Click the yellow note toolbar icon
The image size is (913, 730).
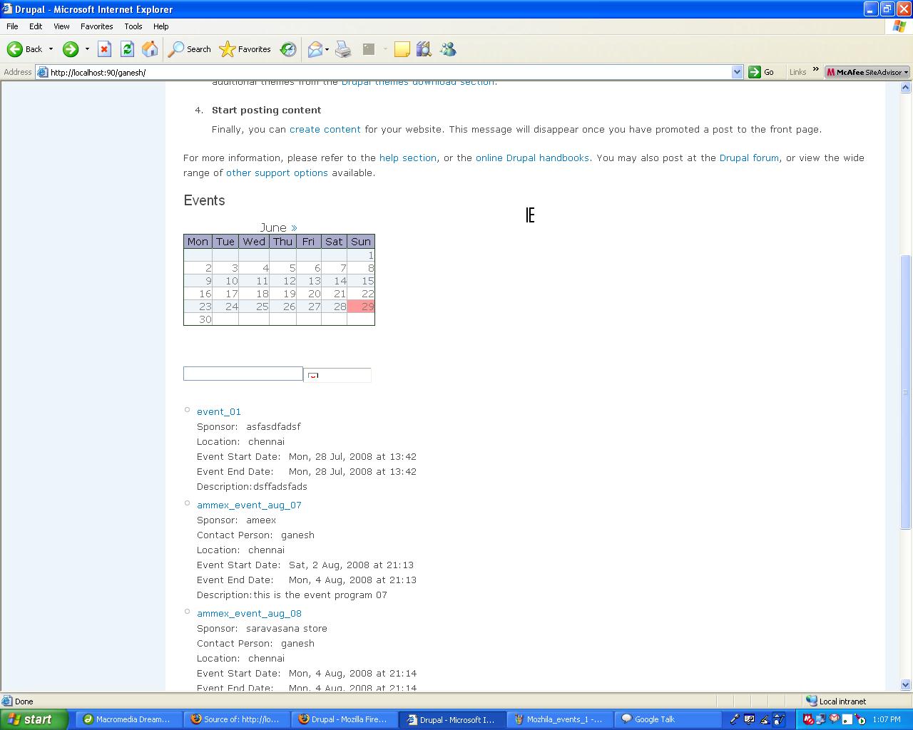402,49
